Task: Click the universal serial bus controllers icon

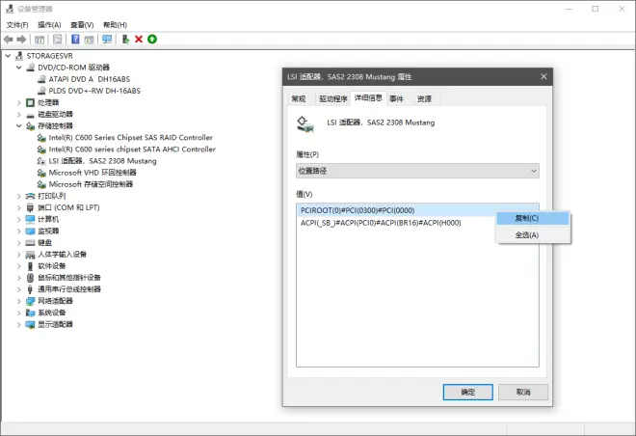Action: 31,289
